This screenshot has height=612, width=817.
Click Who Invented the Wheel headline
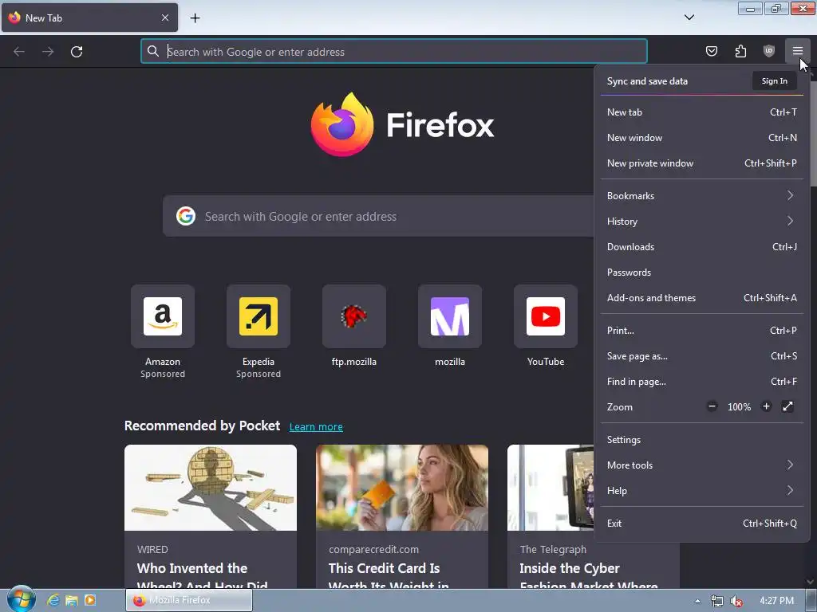(203, 577)
